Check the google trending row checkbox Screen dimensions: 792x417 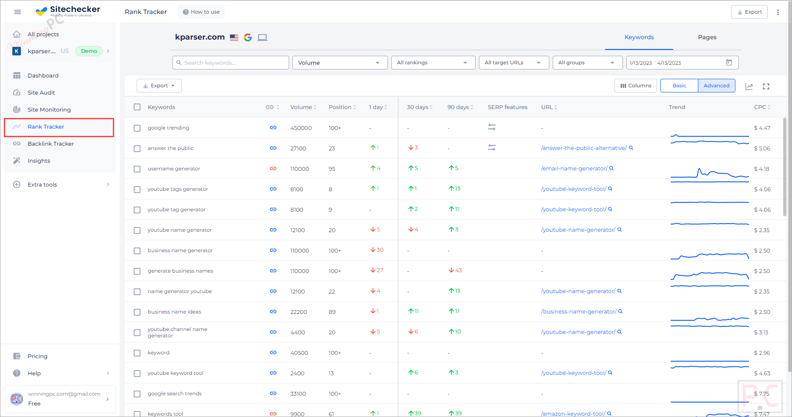(137, 128)
